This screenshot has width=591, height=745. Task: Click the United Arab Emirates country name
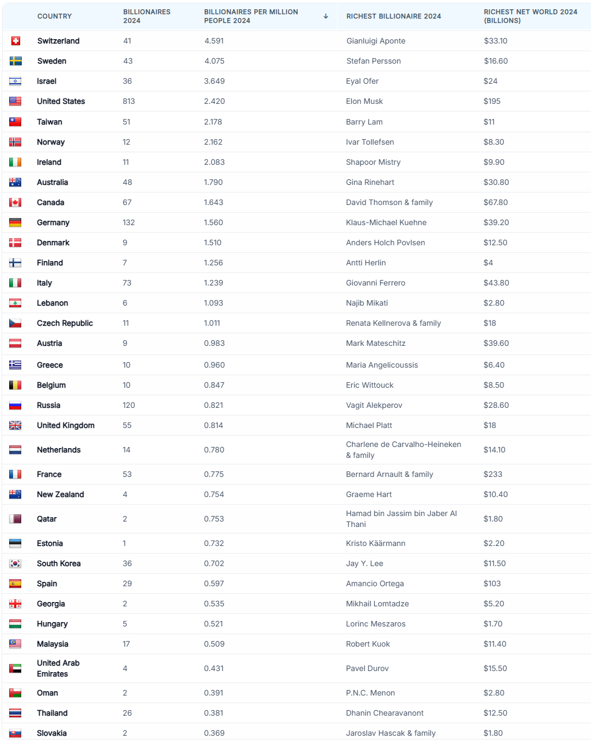pos(58,668)
